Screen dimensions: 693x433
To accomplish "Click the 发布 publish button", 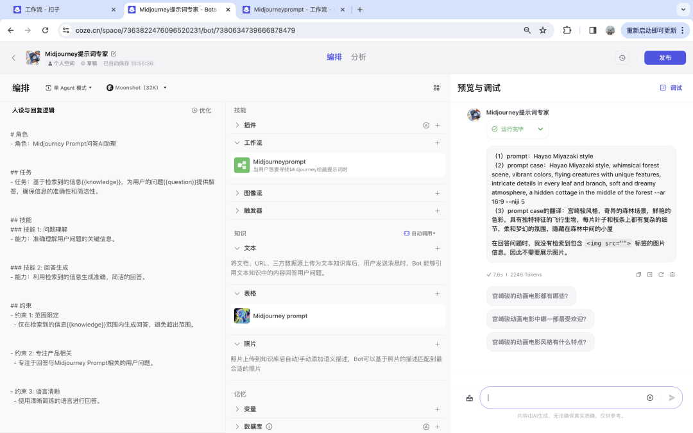I will 665,58.
